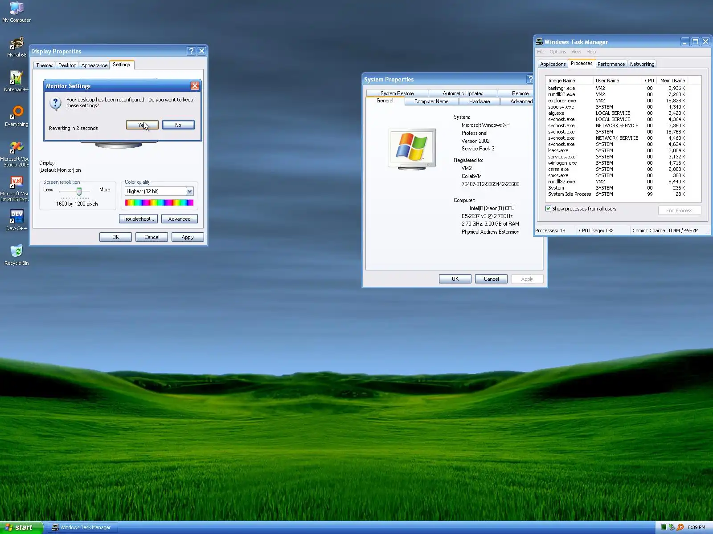
Task: Switch to the Networking tab
Action: pyautogui.click(x=642, y=64)
